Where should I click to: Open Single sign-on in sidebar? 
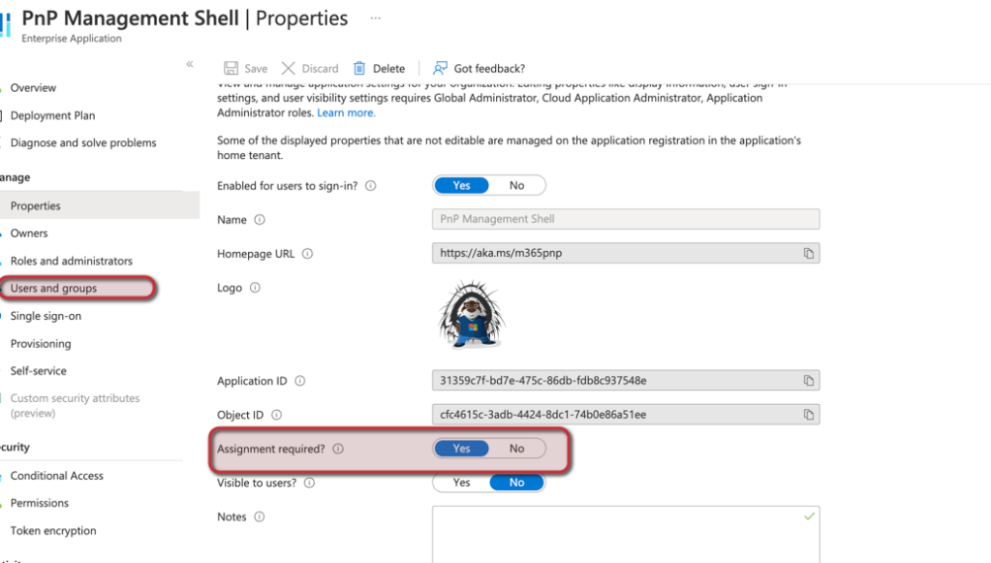(46, 316)
